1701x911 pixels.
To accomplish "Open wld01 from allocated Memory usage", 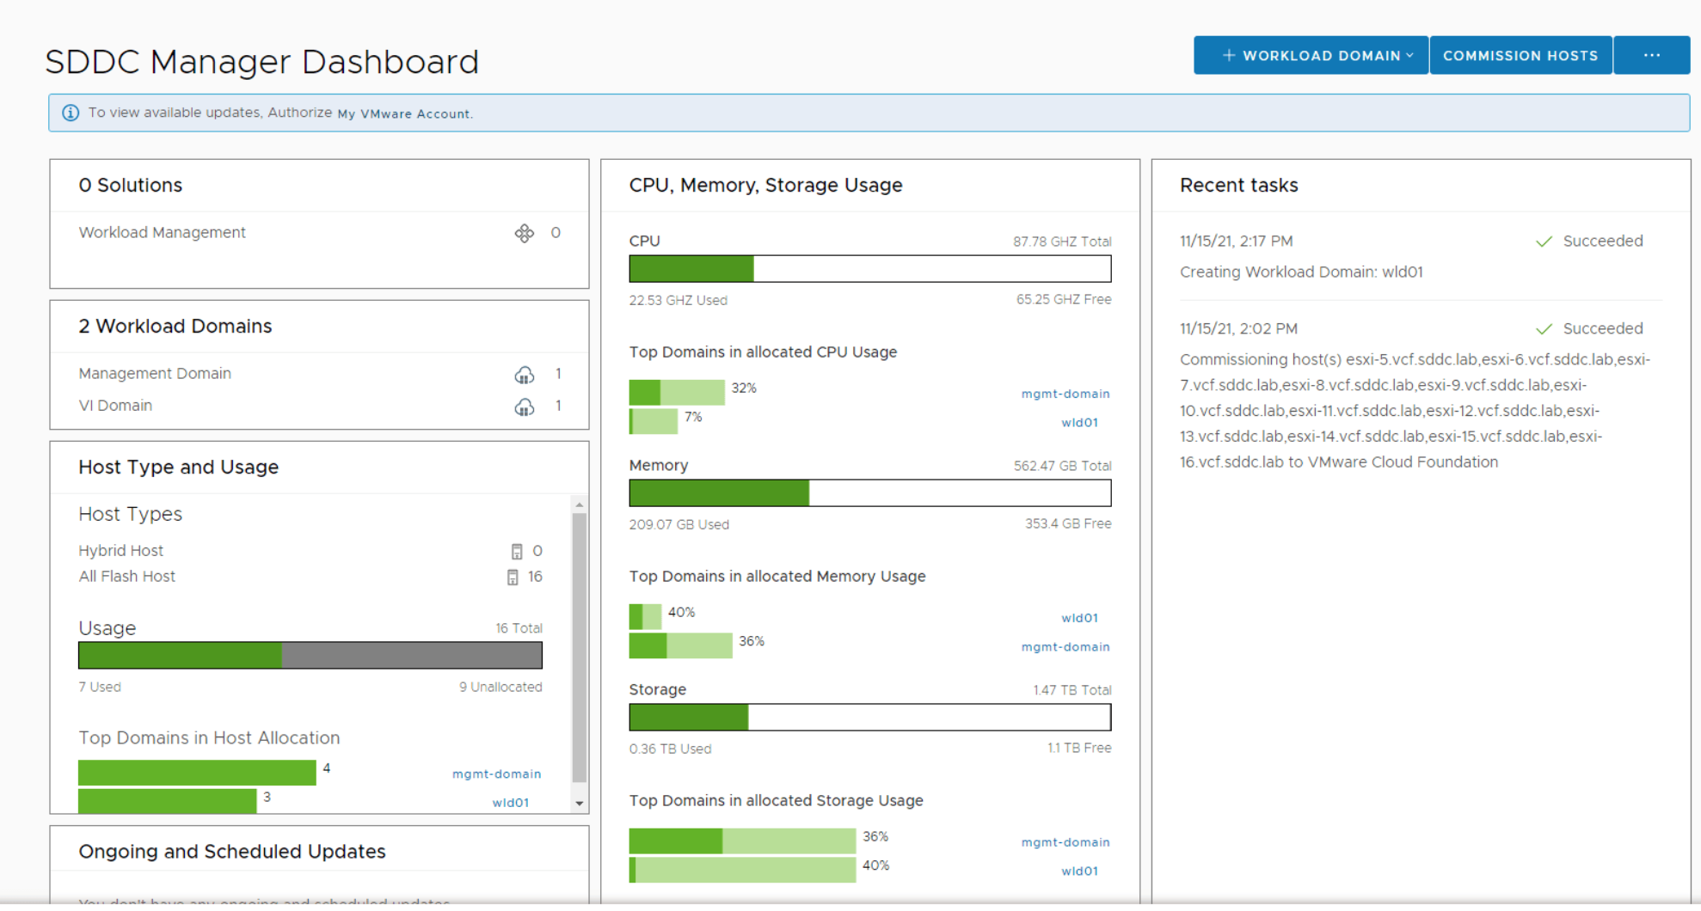I will (x=1080, y=617).
